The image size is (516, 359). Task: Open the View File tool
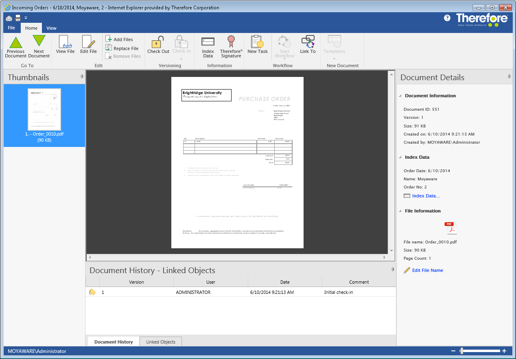click(x=65, y=45)
